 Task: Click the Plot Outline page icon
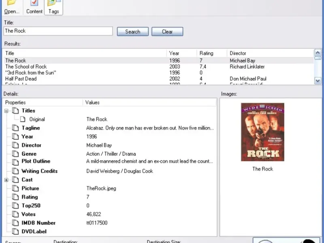click(x=15, y=162)
